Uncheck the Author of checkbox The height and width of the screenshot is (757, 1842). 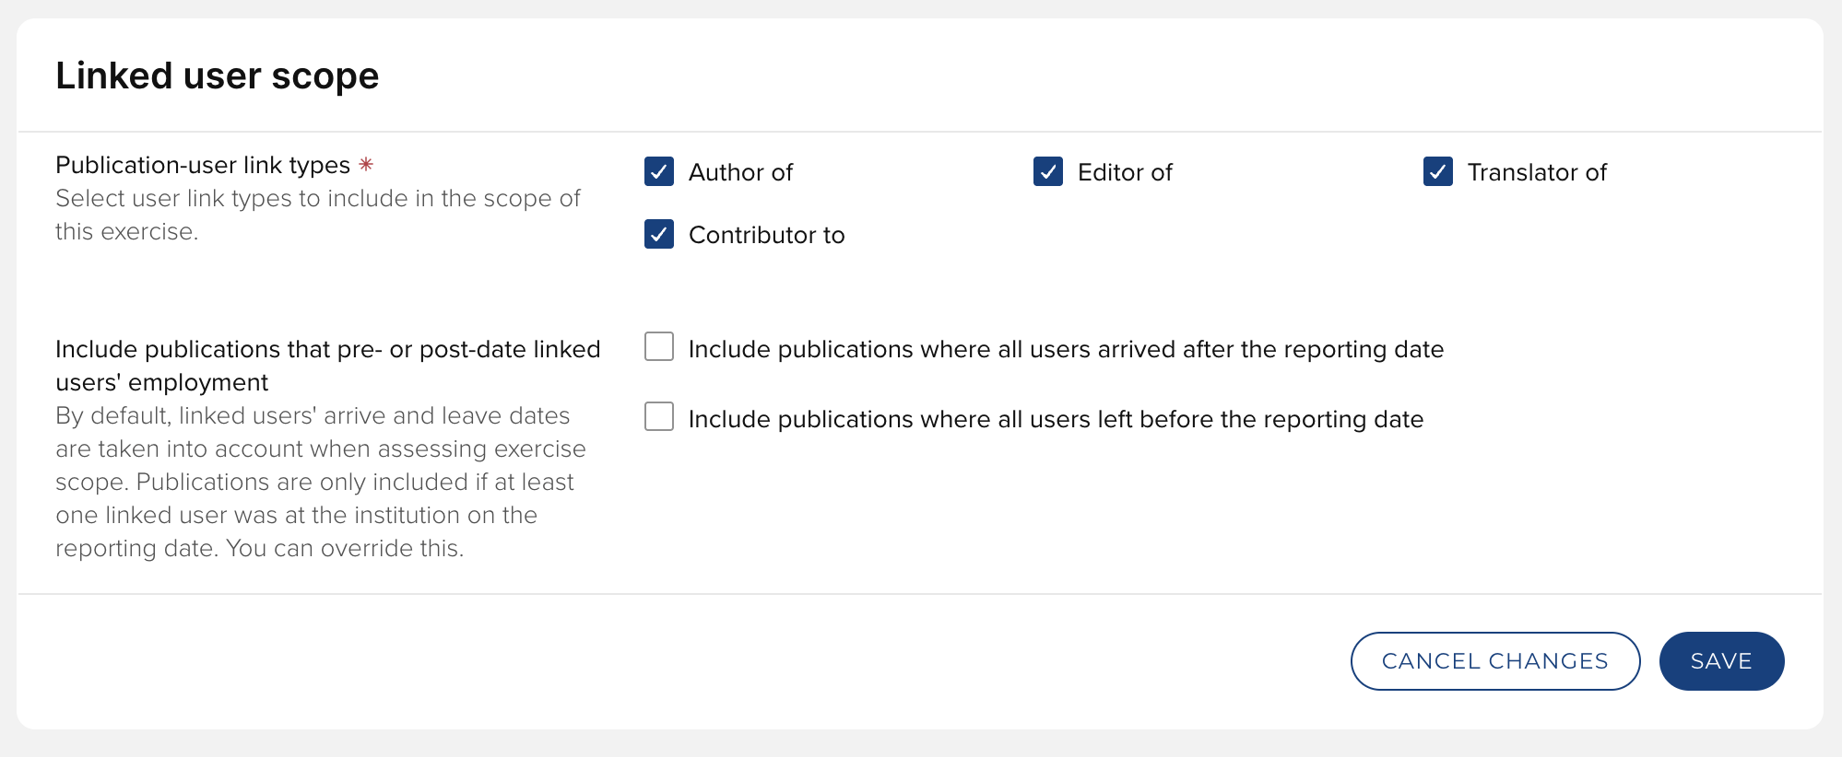point(659,172)
